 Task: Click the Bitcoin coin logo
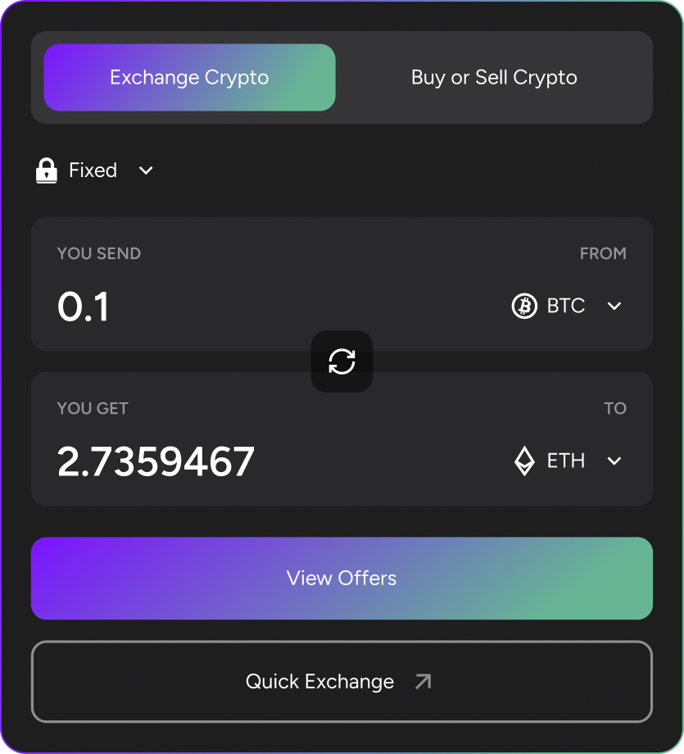click(524, 307)
